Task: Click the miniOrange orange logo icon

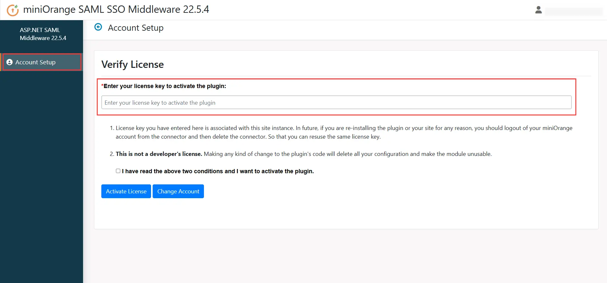Action: pos(13,10)
